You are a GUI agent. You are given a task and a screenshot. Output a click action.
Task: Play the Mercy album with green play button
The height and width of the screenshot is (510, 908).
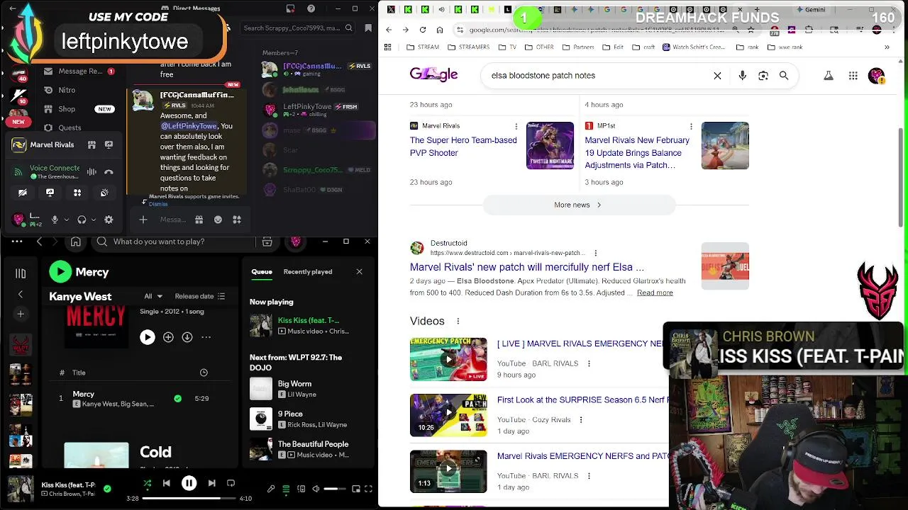pyautogui.click(x=60, y=271)
